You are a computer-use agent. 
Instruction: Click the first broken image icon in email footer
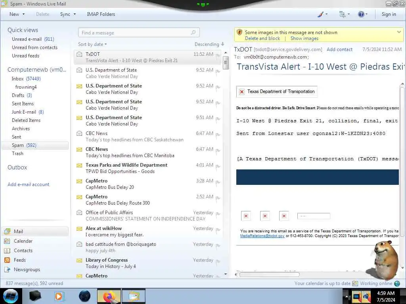(x=246, y=216)
